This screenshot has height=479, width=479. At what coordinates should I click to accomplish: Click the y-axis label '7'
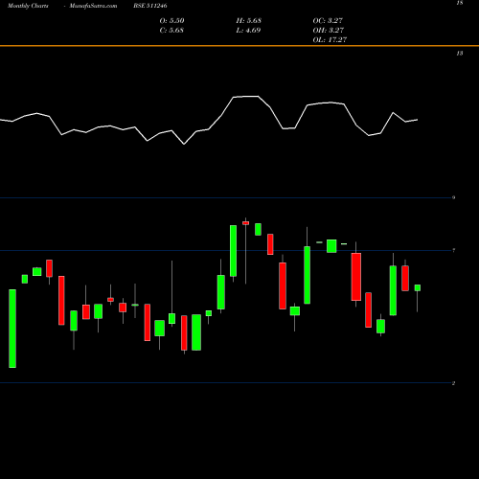pos(453,250)
